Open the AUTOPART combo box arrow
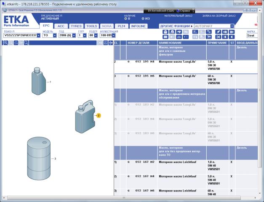 click(232, 26)
